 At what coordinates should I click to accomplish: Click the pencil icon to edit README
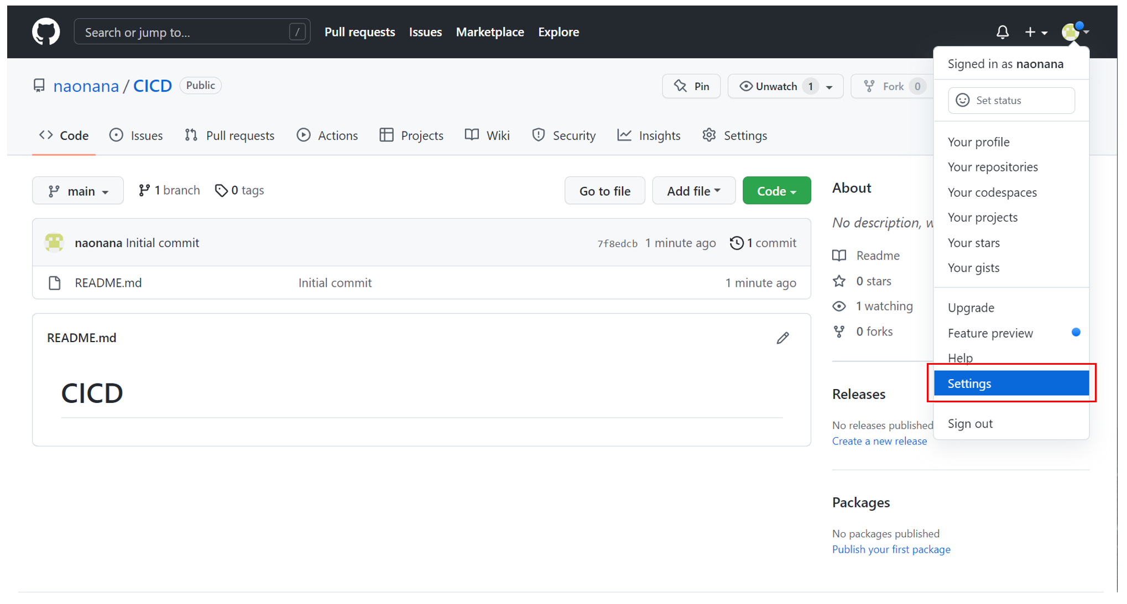click(782, 338)
